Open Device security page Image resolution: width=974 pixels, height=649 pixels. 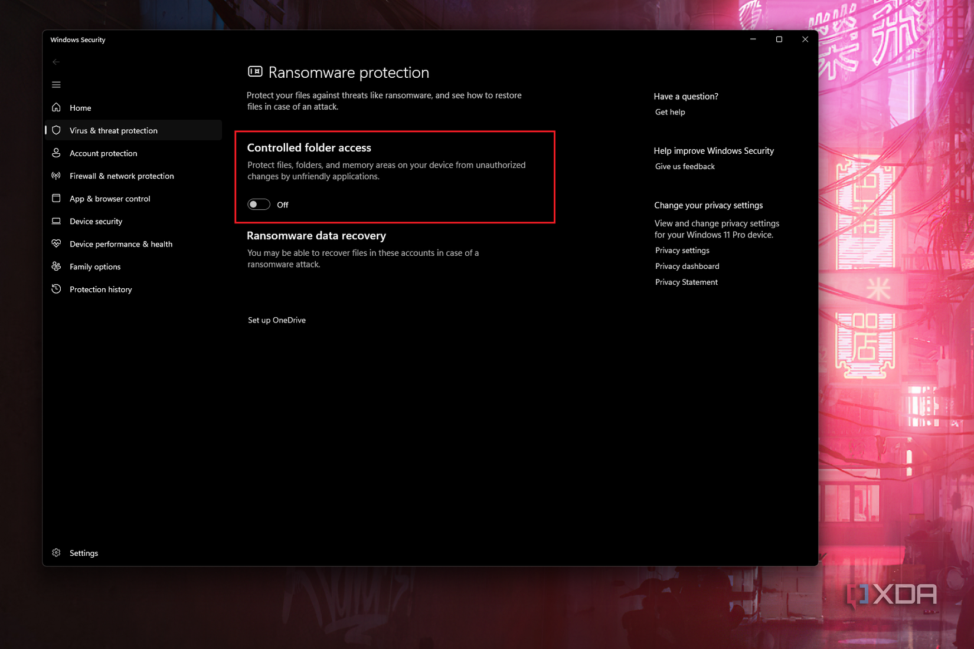click(133, 221)
